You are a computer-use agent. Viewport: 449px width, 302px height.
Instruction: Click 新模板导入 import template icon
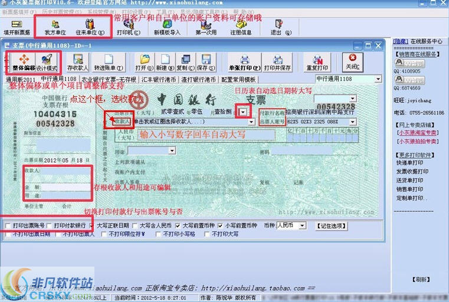(167, 28)
